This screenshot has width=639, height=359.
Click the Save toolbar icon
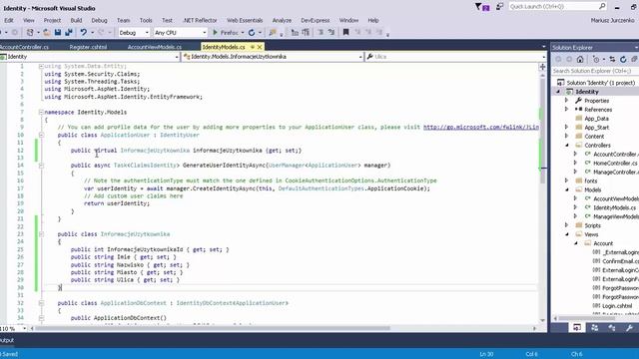pos(58,33)
